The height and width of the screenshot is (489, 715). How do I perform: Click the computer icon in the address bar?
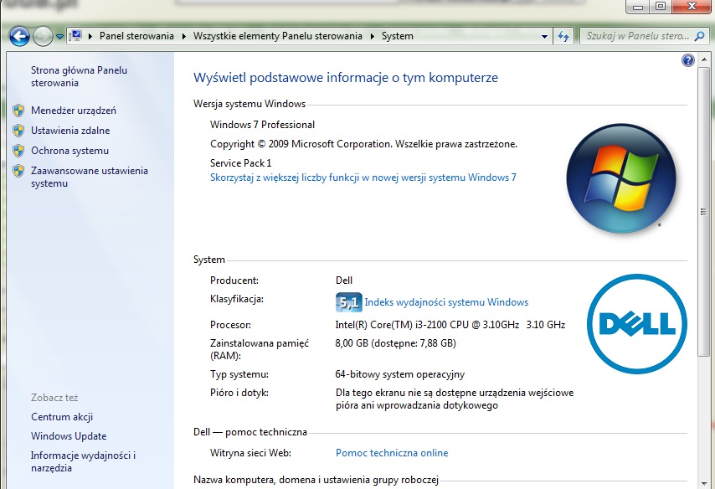click(75, 35)
